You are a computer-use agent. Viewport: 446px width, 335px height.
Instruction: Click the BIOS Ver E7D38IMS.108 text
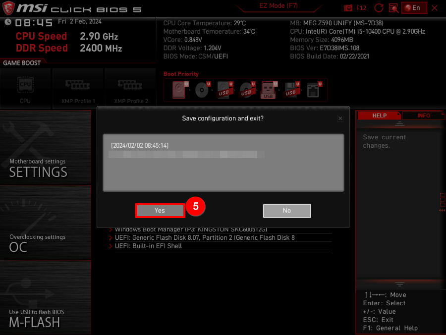325,48
